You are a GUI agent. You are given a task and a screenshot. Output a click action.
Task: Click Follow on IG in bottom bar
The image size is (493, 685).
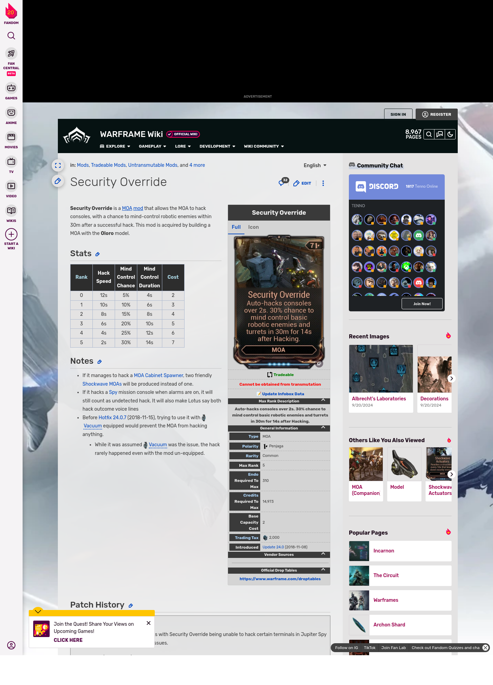(346, 648)
